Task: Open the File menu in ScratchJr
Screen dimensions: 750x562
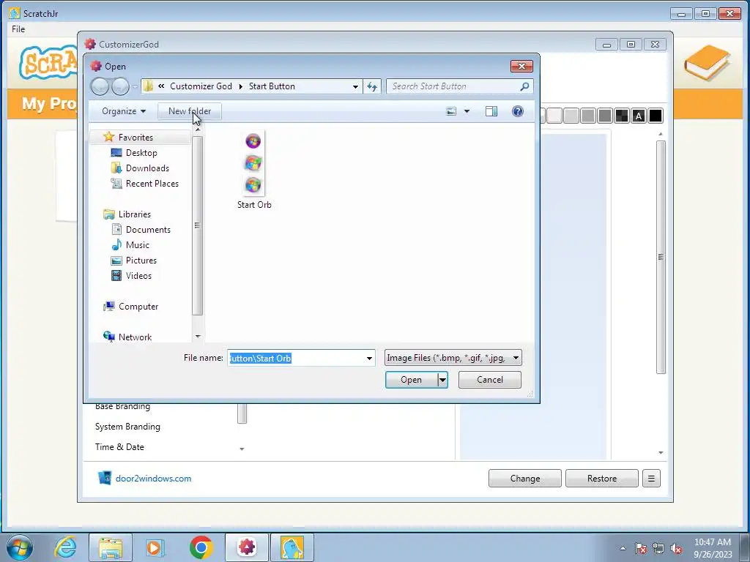Action: (x=18, y=29)
